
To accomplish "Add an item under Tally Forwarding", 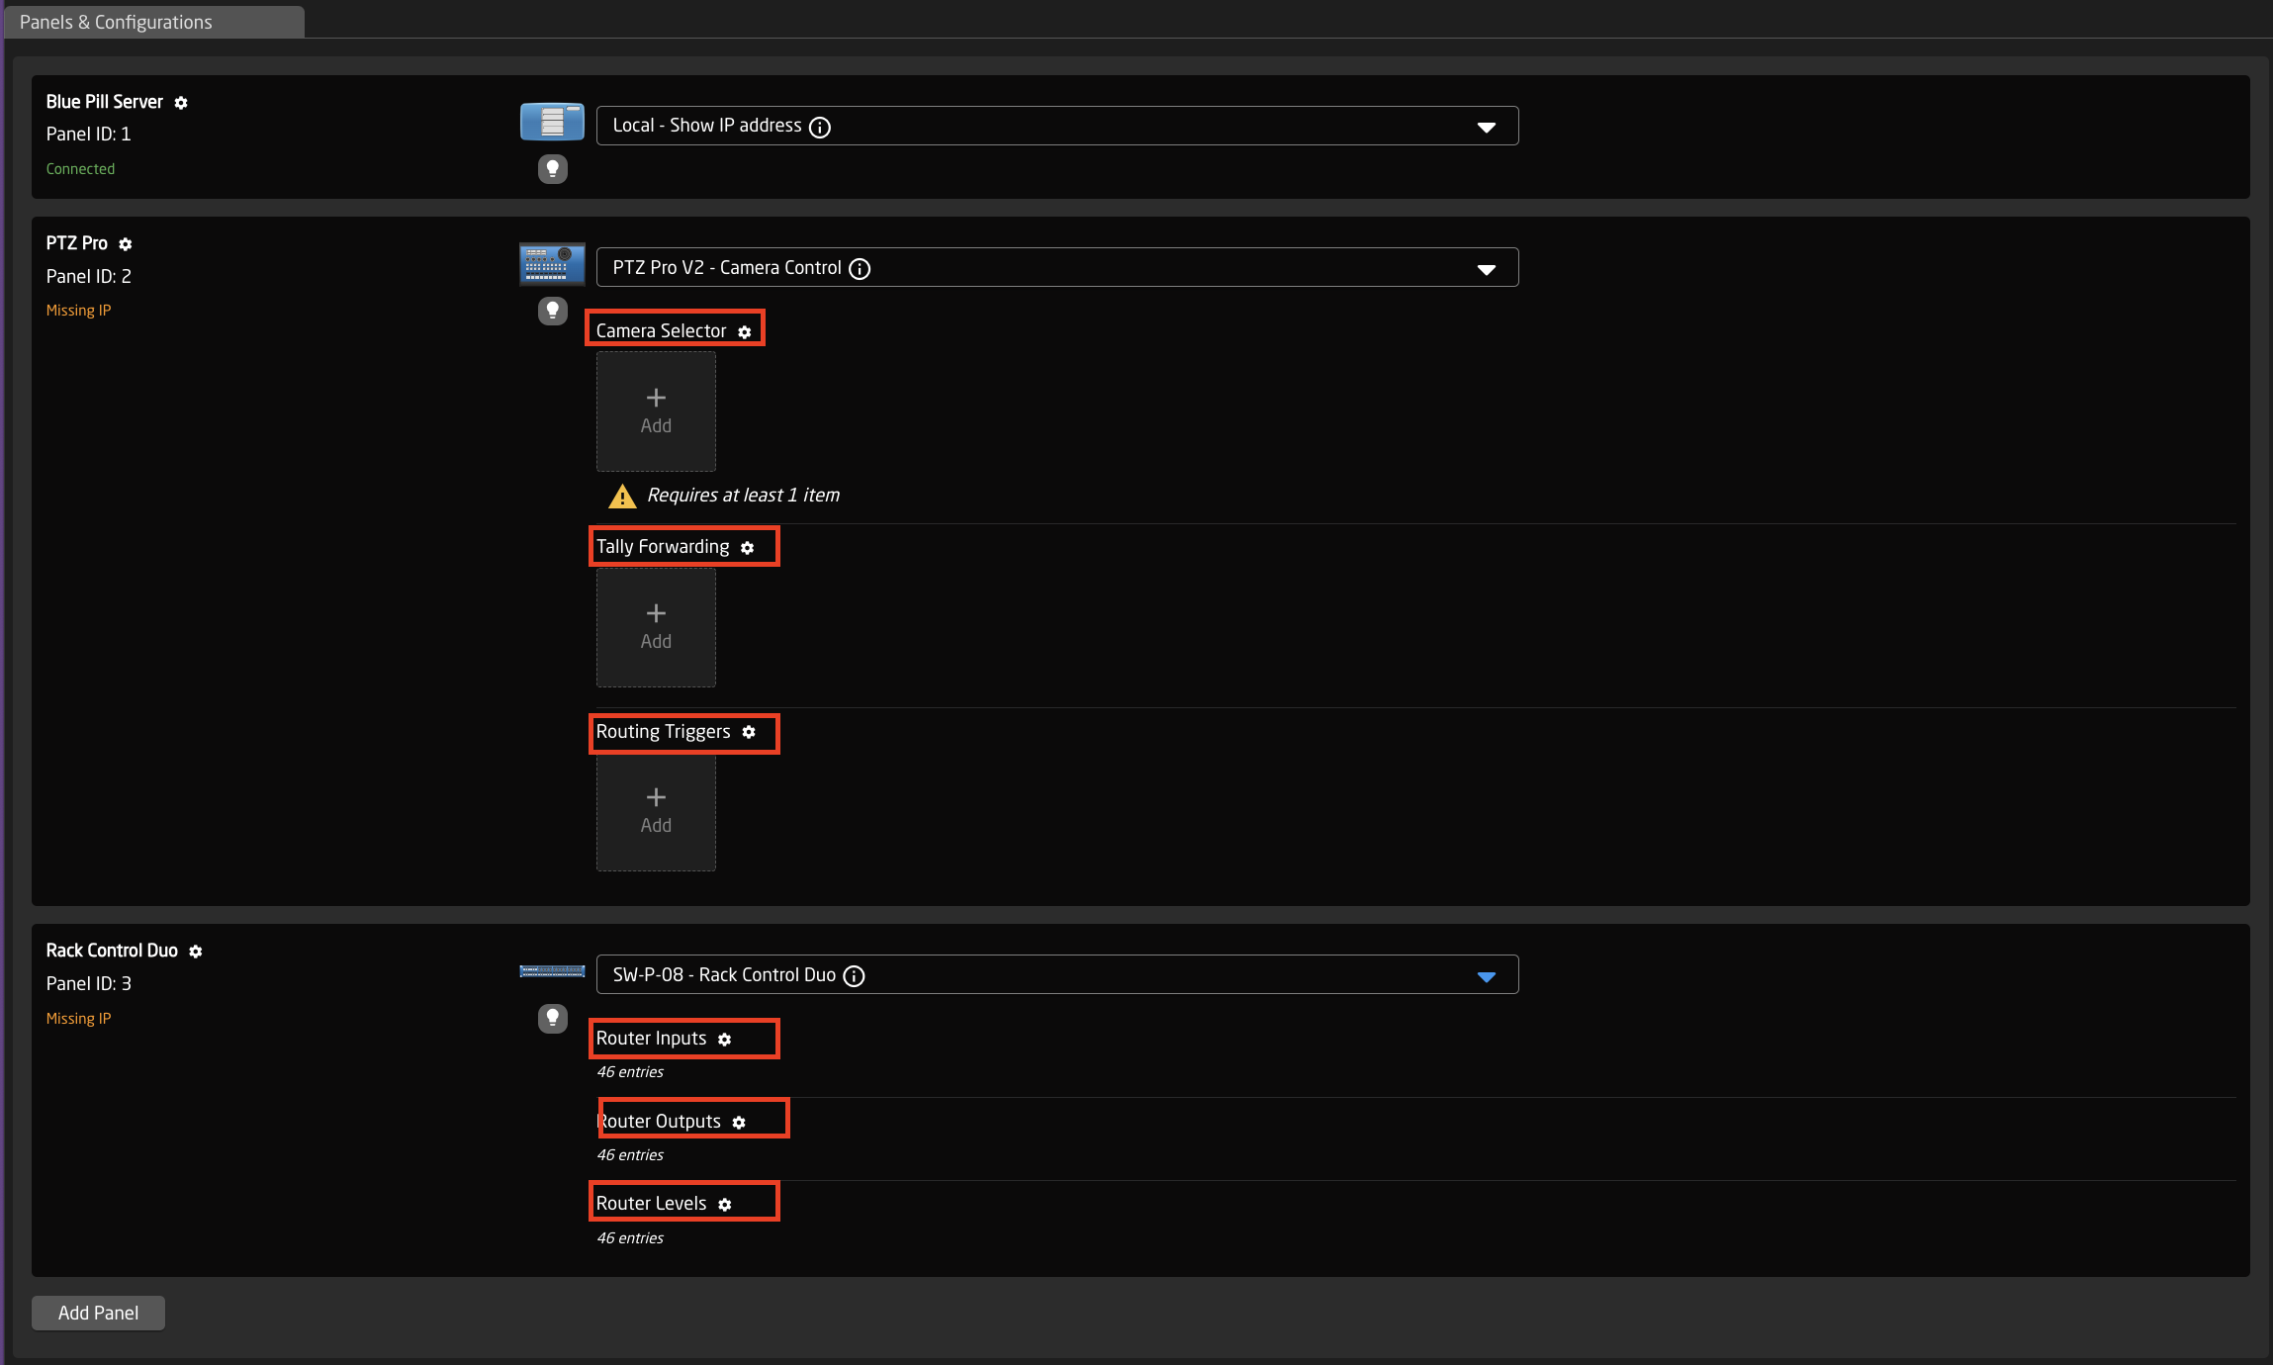I will coord(656,627).
